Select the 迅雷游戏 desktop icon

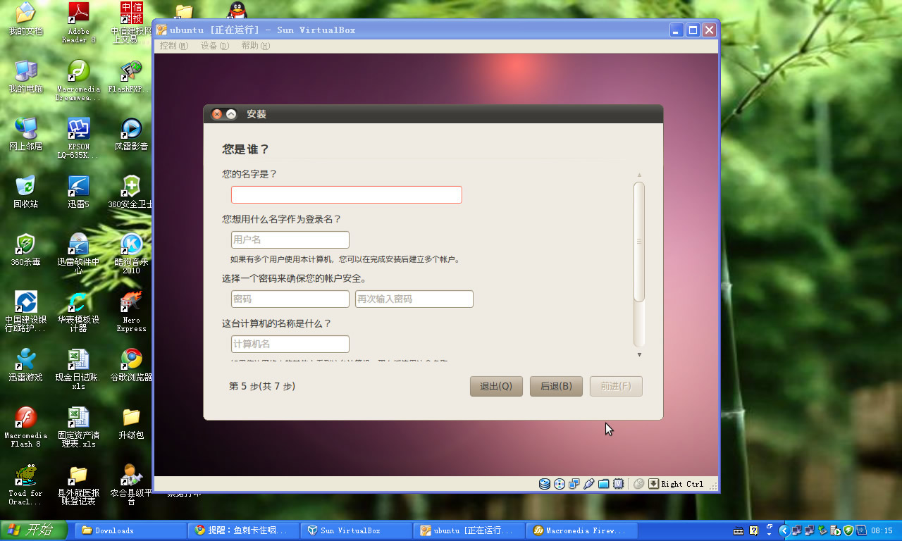[25, 366]
